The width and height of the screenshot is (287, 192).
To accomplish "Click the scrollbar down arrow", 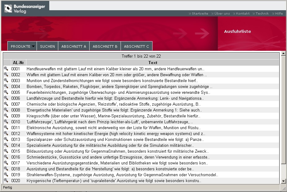I will pyautogui.click(x=283, y=181).
